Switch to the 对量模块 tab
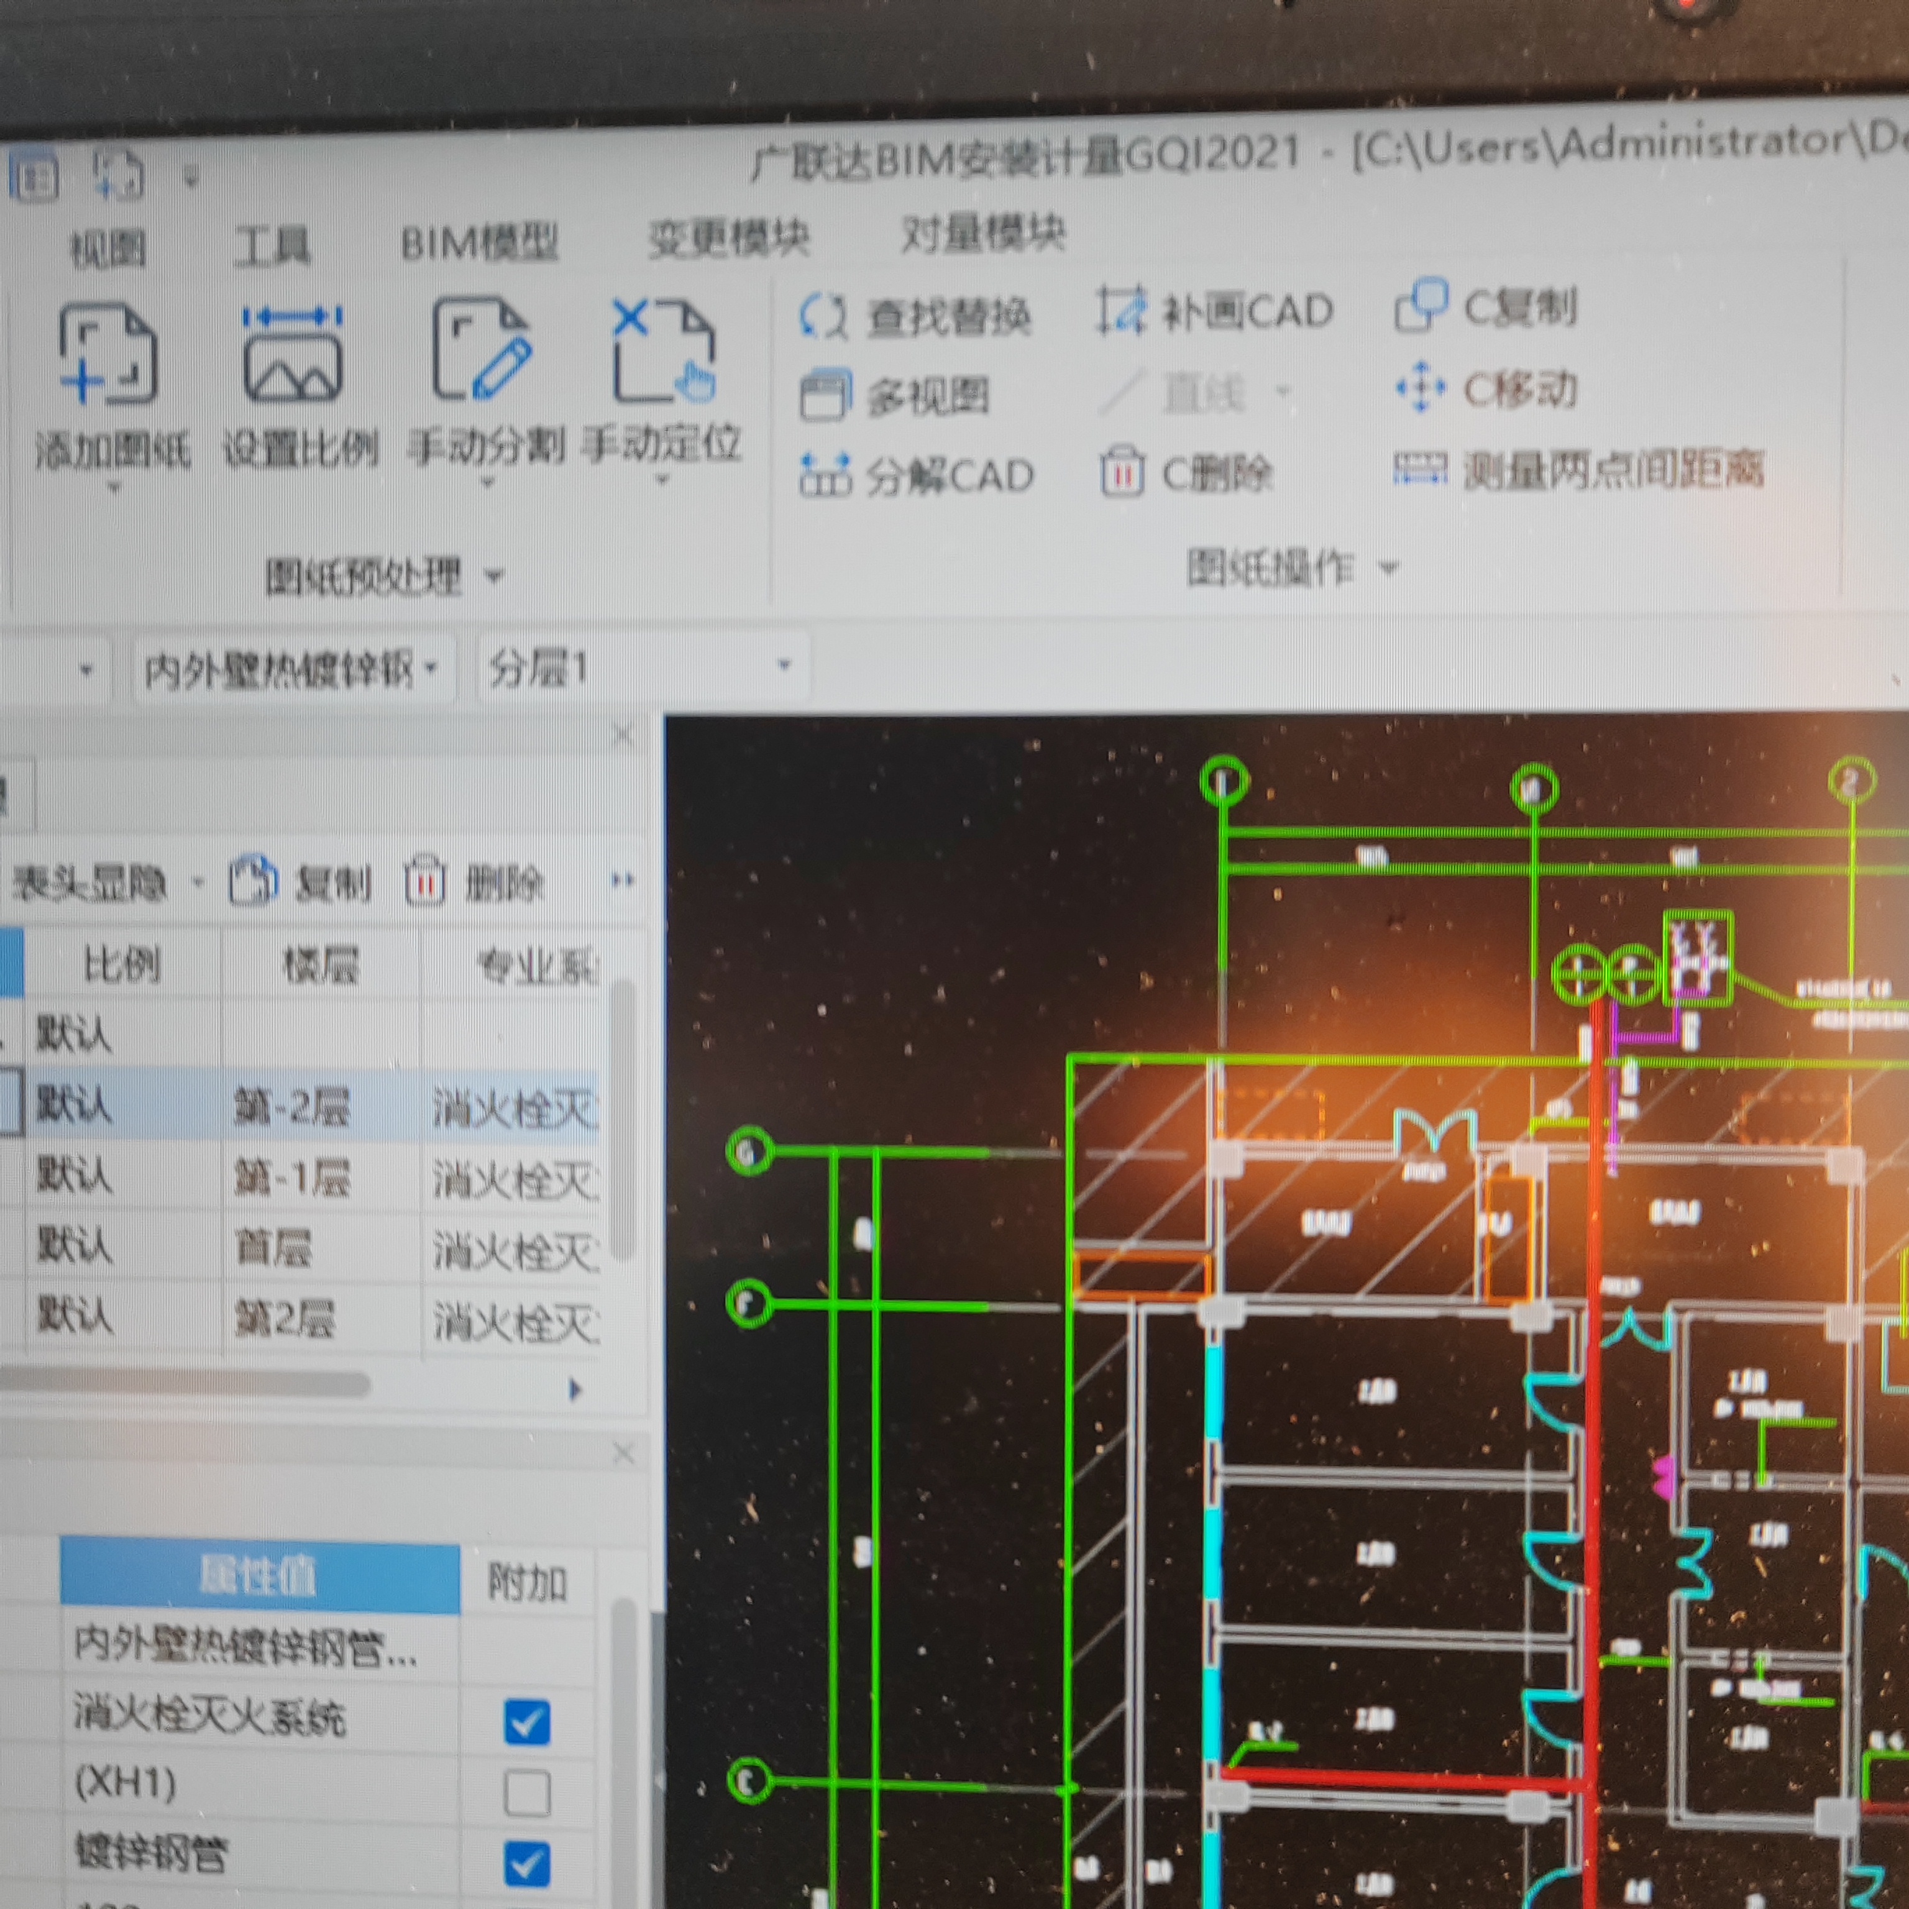The width and height of the screenshot is (1909, 1909). [x=983, y=233]
